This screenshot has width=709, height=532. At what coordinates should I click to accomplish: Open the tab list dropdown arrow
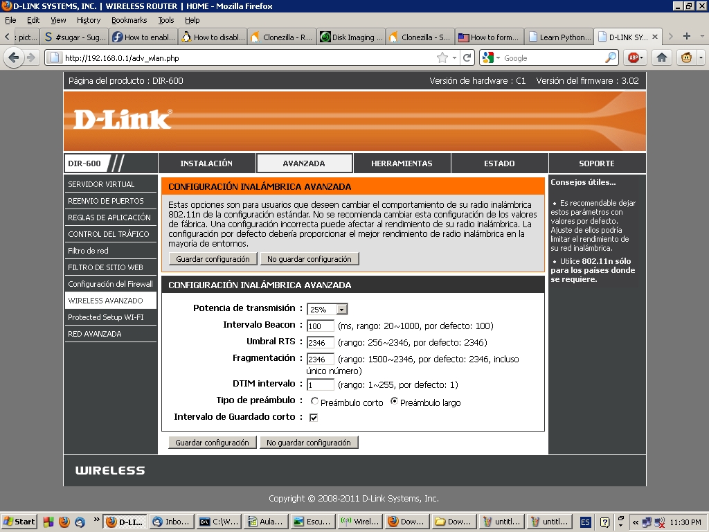tap(701, 37)
